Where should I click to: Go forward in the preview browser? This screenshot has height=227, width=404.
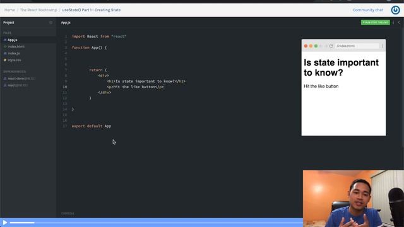click(x=326, y=46)
